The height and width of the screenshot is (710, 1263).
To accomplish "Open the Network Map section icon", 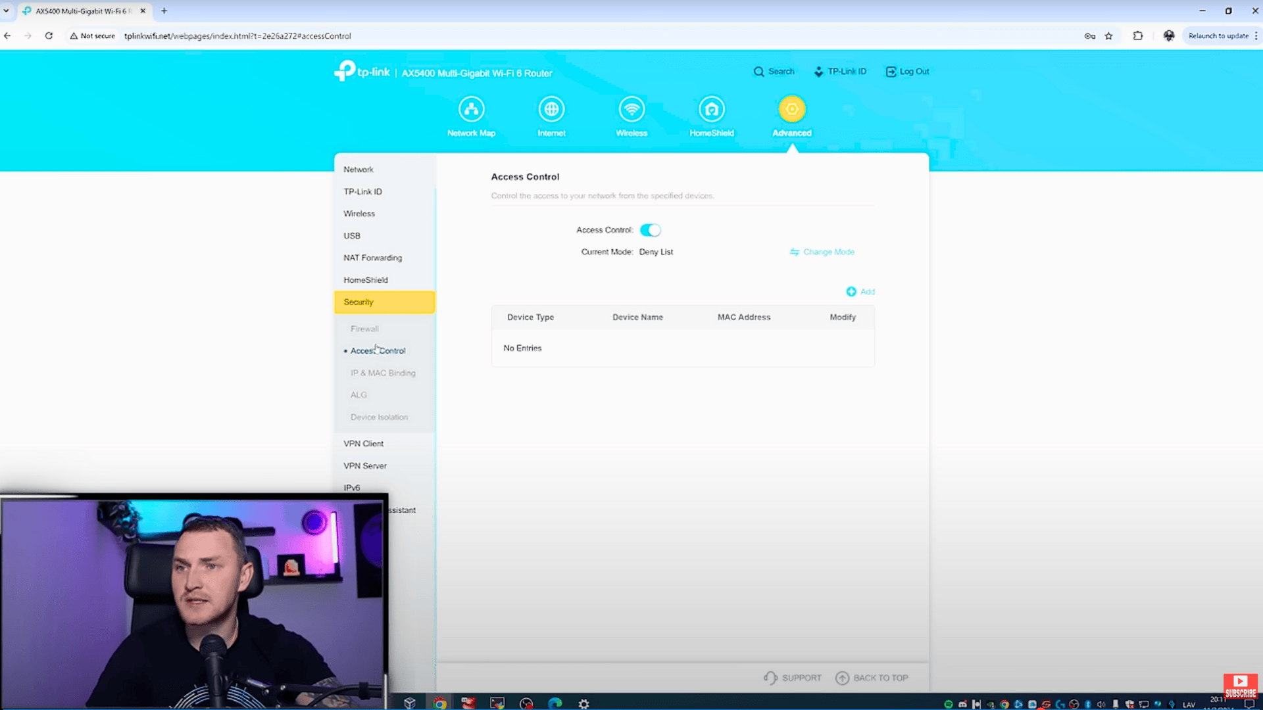I will click(471, 110).
